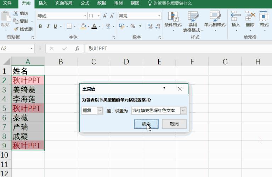Apply percent style
The height and width of the screenshot is (177, 272).
pyautogui.click(x=133, y=26)
